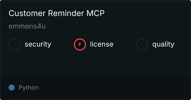Click the word Reminder in the card title
This screenshot has width=191, height=100.
pyautogui.click(x=66, y=13)
